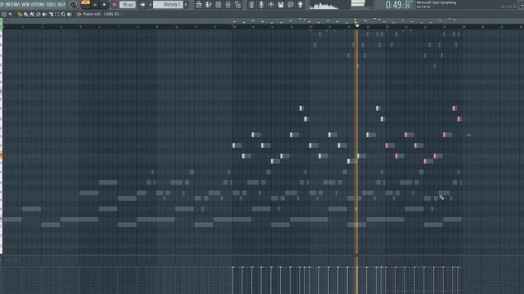Click the speech bubble icon
The height and width of the screenshot is (294, 524).
291,5
